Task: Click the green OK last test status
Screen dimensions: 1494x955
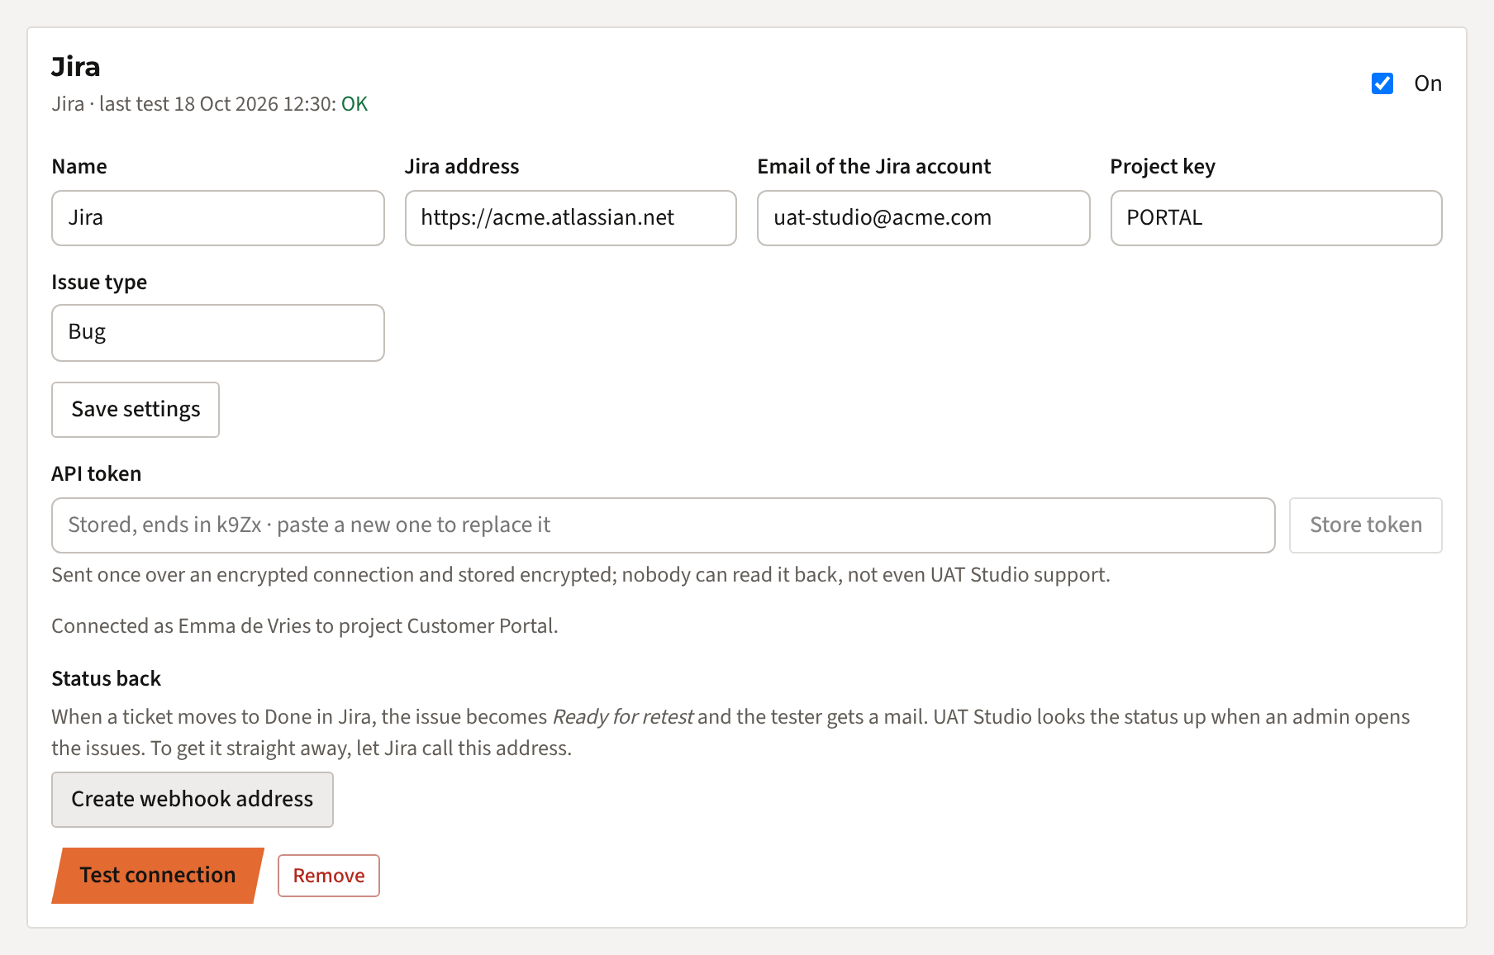Action: [x=354, y=104]
